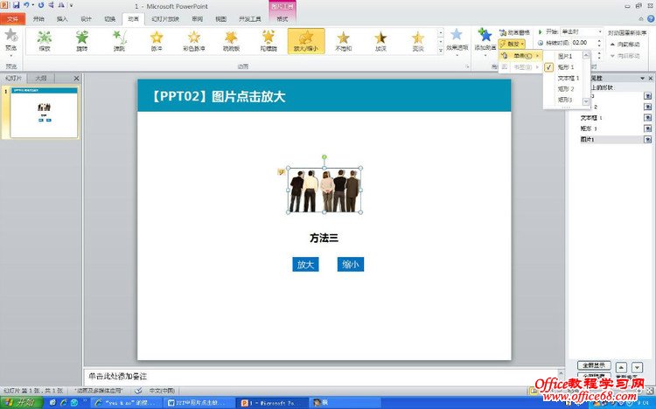Screen dimensions: 656x409
Task: Switch to the 切换 ribbon tab
Action: click(109, 19)
